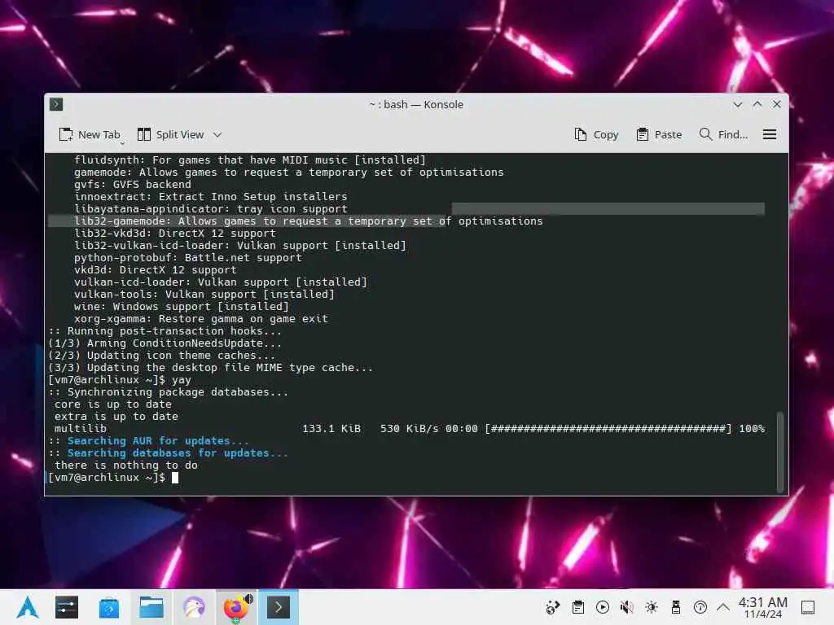
Task: Open the Find search in Konsole
Action: pos(723,135)
